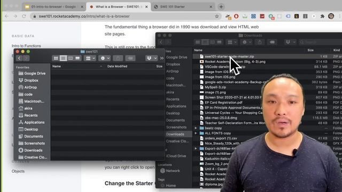
Task: Sort swe101 window by Size column
Action: 159,66
